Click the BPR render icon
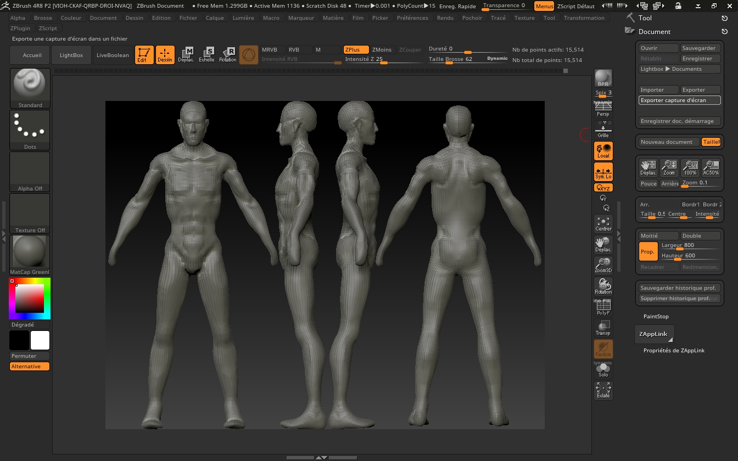This screenshot has width=738, height=461. [x=603, y=78]
